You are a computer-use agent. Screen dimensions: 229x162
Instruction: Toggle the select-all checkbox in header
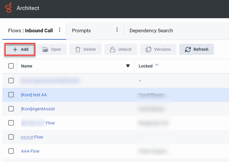tap(11, 66)
